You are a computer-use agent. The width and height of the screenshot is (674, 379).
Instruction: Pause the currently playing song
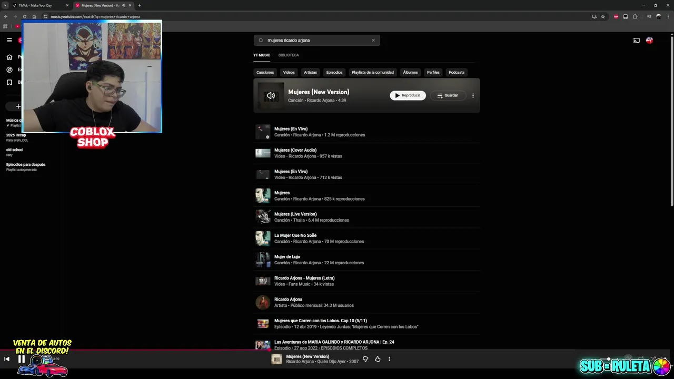point(22,359)
